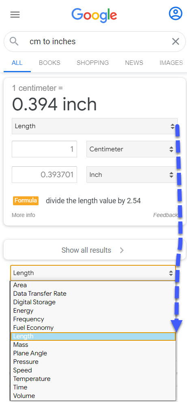Click the search magnifier icon

pos(14,41)
